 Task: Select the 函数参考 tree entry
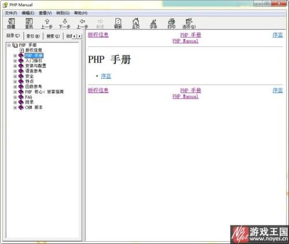pos(34,86)
